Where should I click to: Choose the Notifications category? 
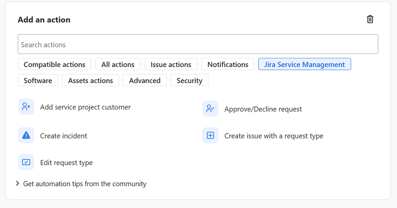pos(228,64)
